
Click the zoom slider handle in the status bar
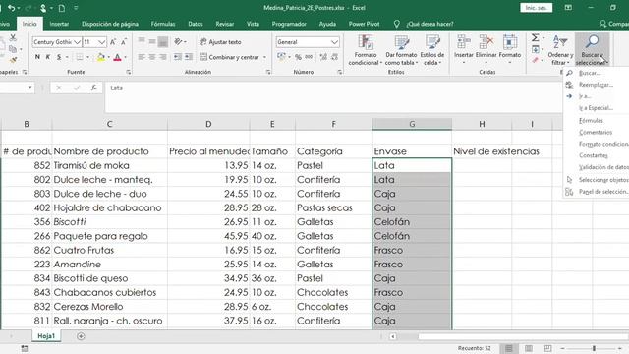coord(594,348)
